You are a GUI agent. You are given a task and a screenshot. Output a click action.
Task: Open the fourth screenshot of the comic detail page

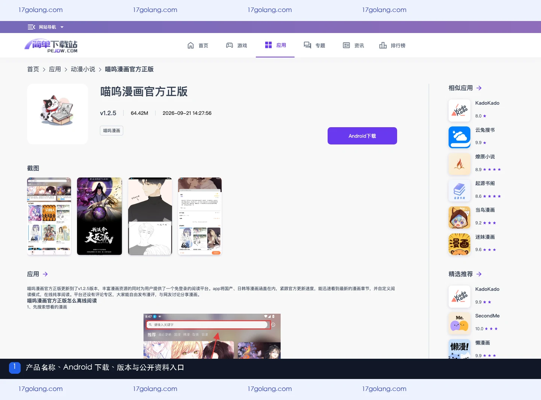[x=200, y=216]
